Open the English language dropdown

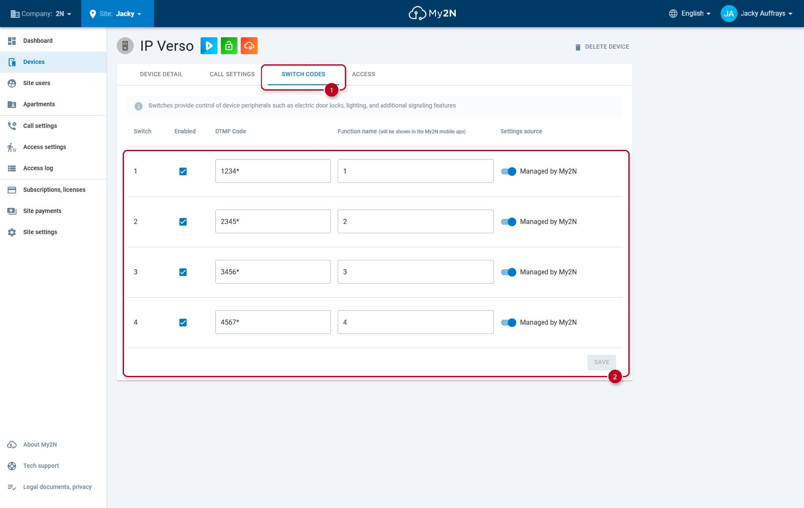690,14
